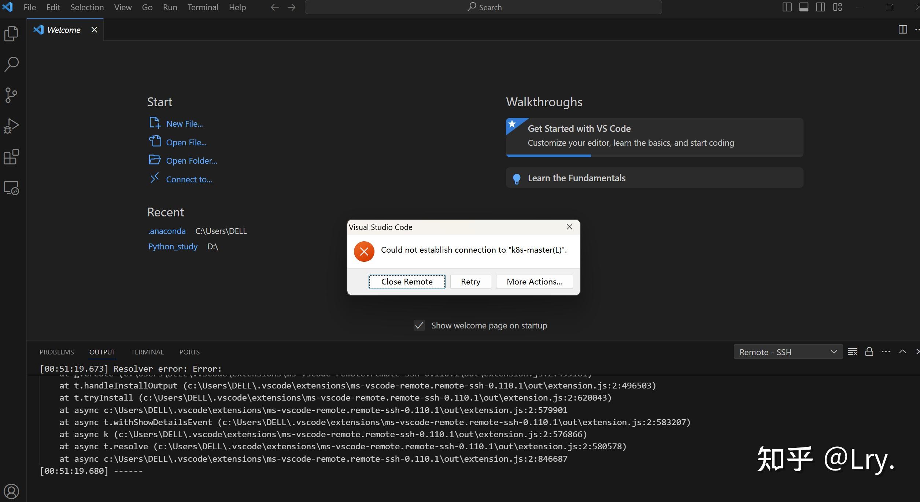Switch to the PORTS panel tab

(x=189, y=352)
